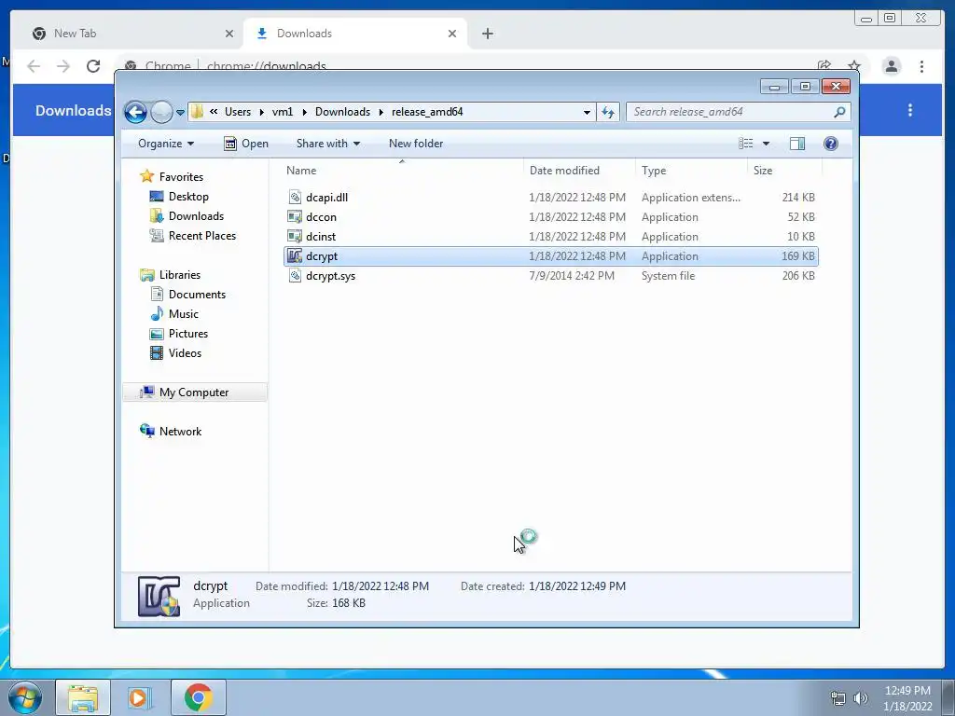The image size is (955, 716).
Task: Click Users in the address breadcrumb
Action: [x=238, y=112]
